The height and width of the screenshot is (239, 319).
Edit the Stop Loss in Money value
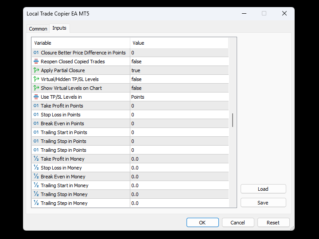[179, 167]
